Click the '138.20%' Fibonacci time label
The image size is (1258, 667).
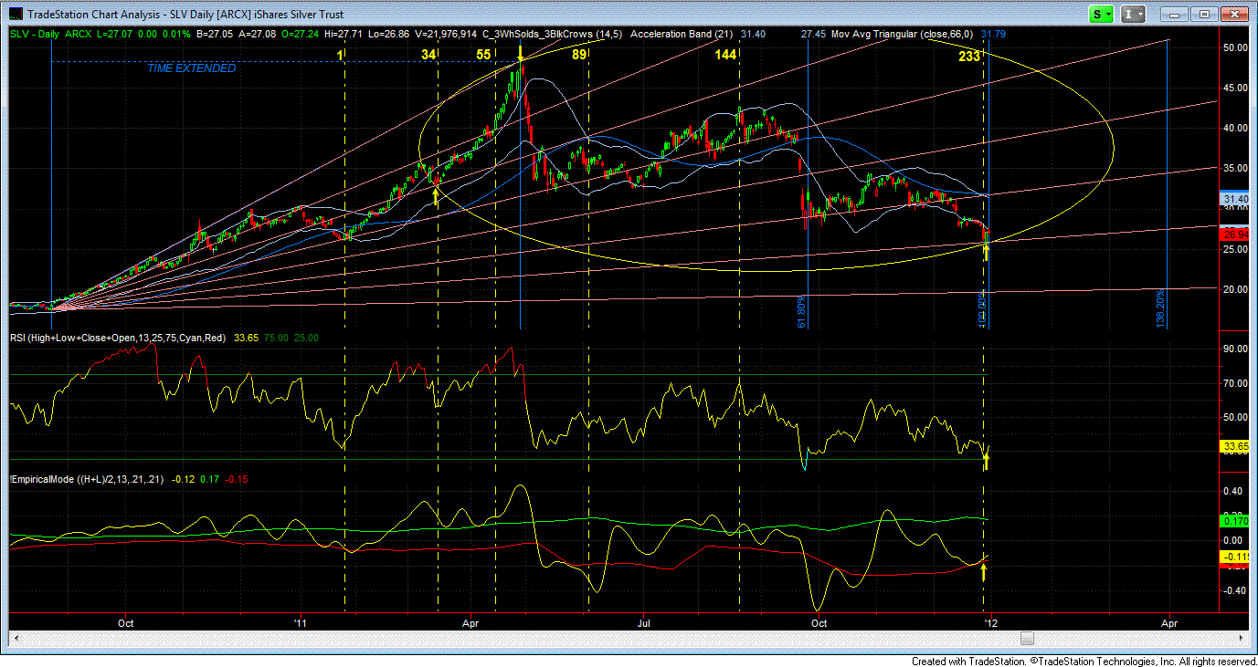tap(1160, 308)
